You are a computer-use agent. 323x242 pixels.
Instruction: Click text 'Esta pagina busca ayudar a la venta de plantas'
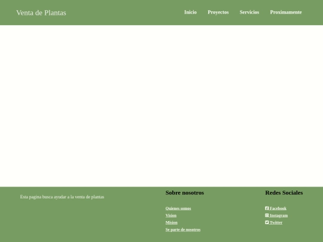[62, 197]
